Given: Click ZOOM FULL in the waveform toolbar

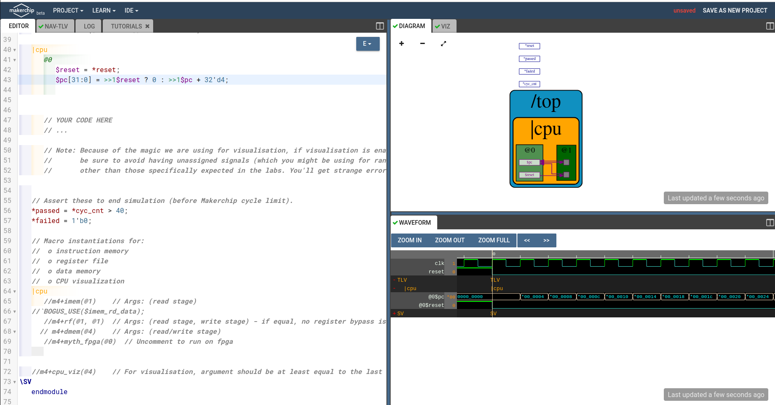Looking at the screenshot, I should [x=494, y=240].
